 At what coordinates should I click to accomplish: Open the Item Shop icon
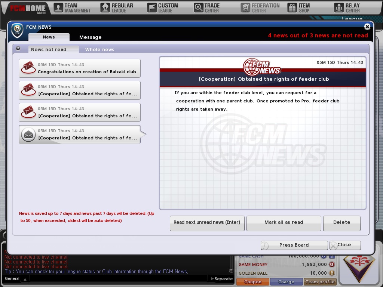pyautogui.click(x=292, y=7)
